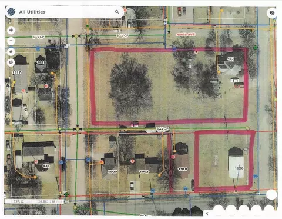282x219 pixels.
Task: Select the red E marker near 1902
Action: 133,161
